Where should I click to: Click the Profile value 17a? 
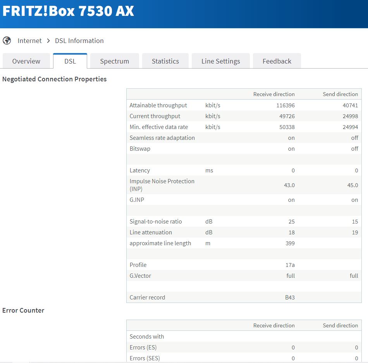click(x=290, y=265)
